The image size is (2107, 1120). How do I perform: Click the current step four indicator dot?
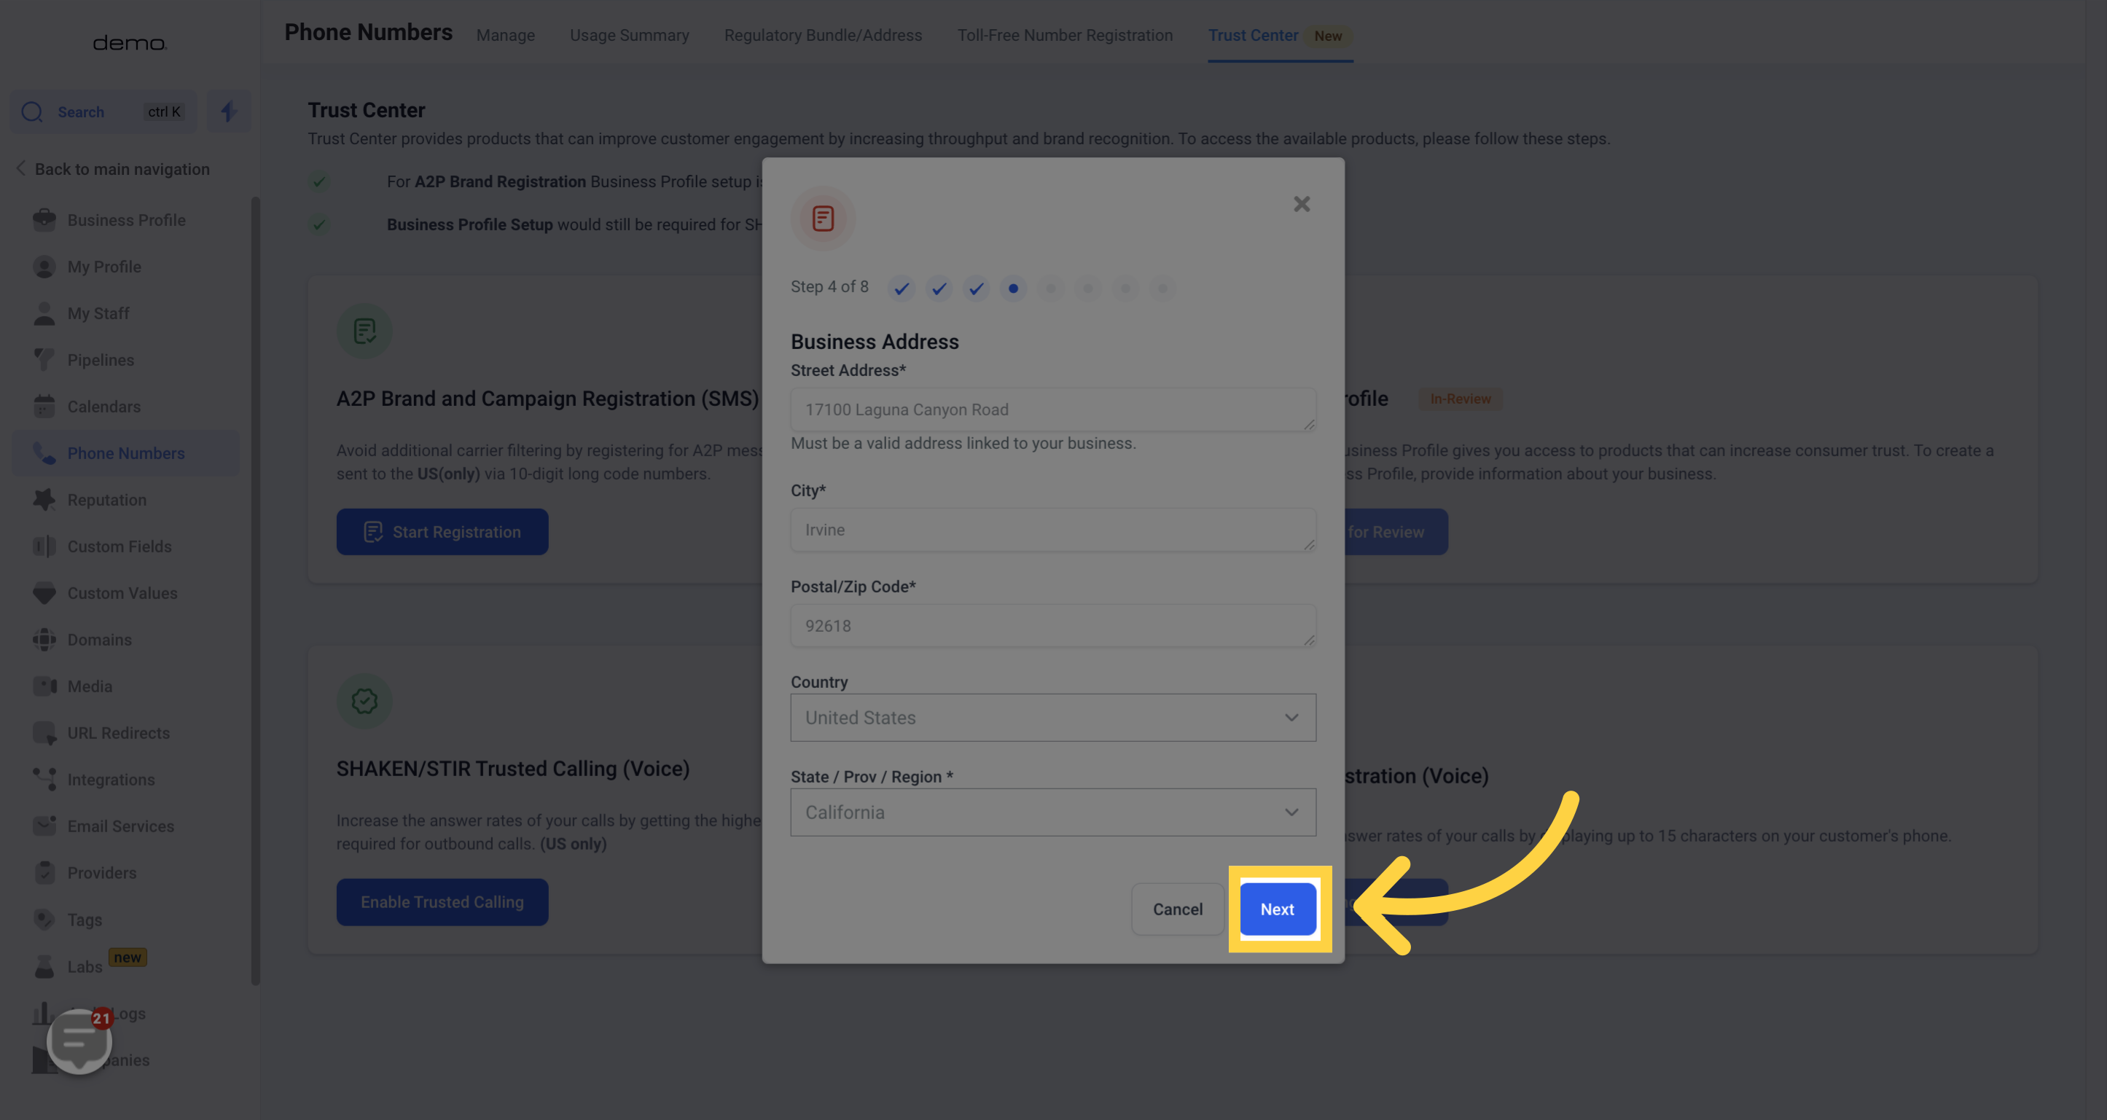[1012, 288]
